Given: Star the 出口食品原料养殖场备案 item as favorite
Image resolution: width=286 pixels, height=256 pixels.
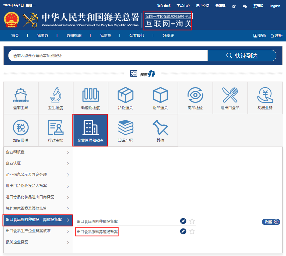Looking at the screenshot, I should click(x=192, y=231).
